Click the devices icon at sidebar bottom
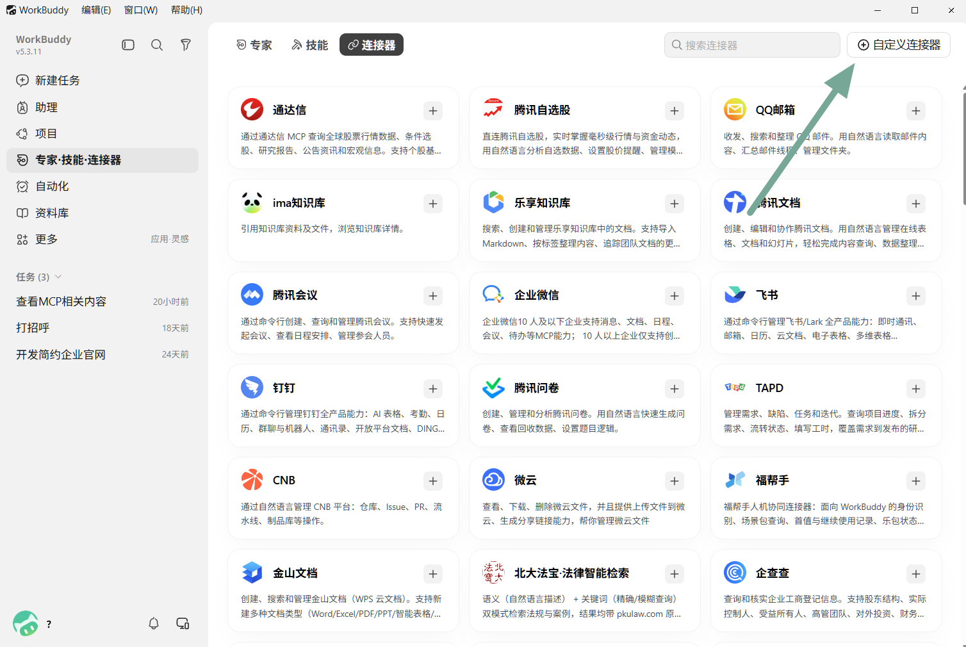The height and width of the screenshot is (647, 966). (x=183, y=623)
